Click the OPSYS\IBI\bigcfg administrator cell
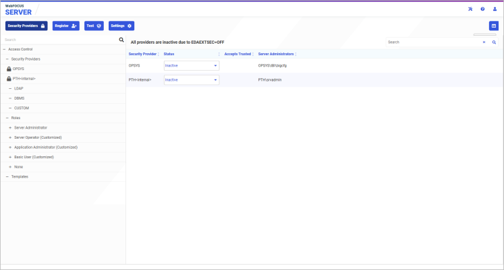This screenshot has width=504, height=270. point(273,66)
